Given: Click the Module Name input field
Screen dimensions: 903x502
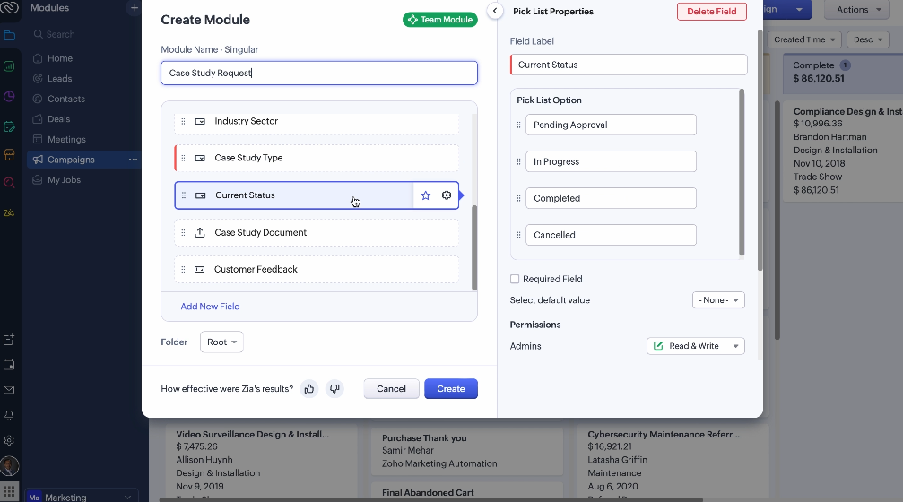Looking at the screenshot, I should (x=319, y=74).
